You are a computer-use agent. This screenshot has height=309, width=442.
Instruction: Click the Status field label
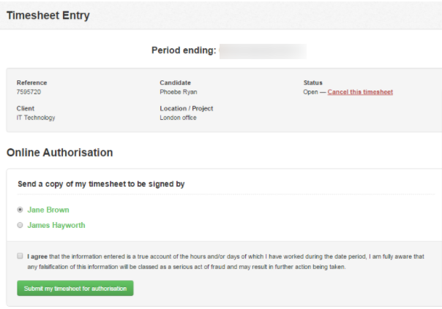(x=313, y=83)
